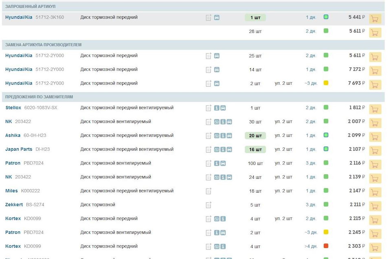The image size is (391, 259).
Task: Click the Japan Parts brand name
Action: [x=18, y=149]
